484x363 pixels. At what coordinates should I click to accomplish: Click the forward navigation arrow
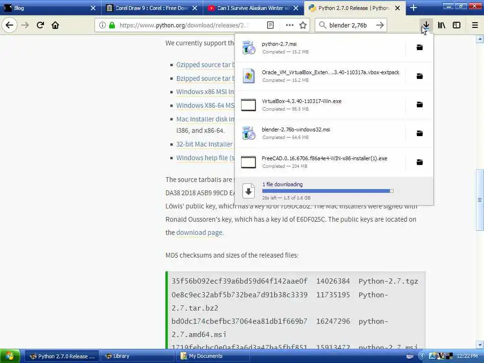click(25, 25)
